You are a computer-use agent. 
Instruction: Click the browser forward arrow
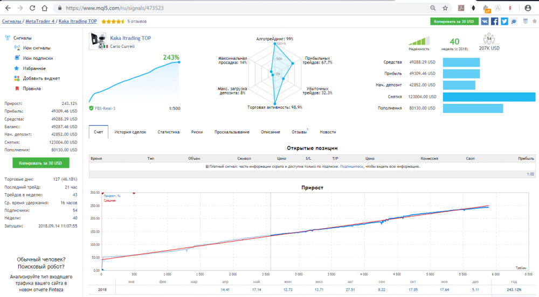click(x=20, y=8)
